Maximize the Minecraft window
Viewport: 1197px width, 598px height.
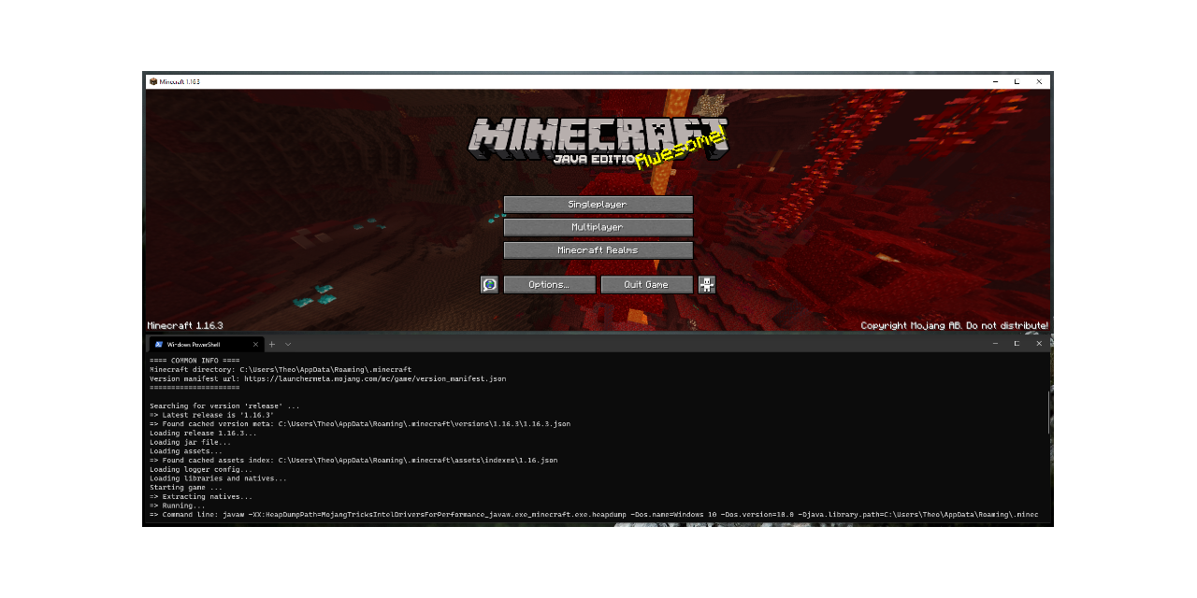click(x=1017, y=81)
